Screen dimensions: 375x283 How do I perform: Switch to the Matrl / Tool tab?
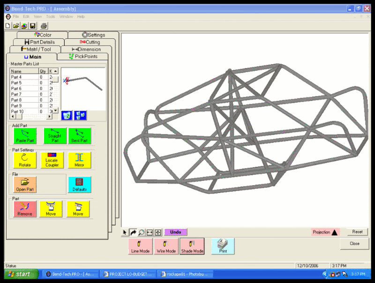36,49
